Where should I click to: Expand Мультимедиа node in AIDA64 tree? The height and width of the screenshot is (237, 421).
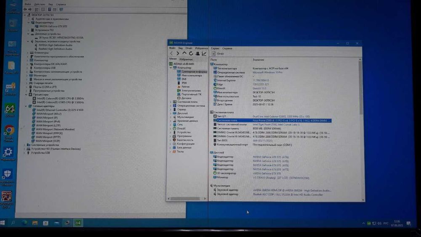click(x=171, y=117)
